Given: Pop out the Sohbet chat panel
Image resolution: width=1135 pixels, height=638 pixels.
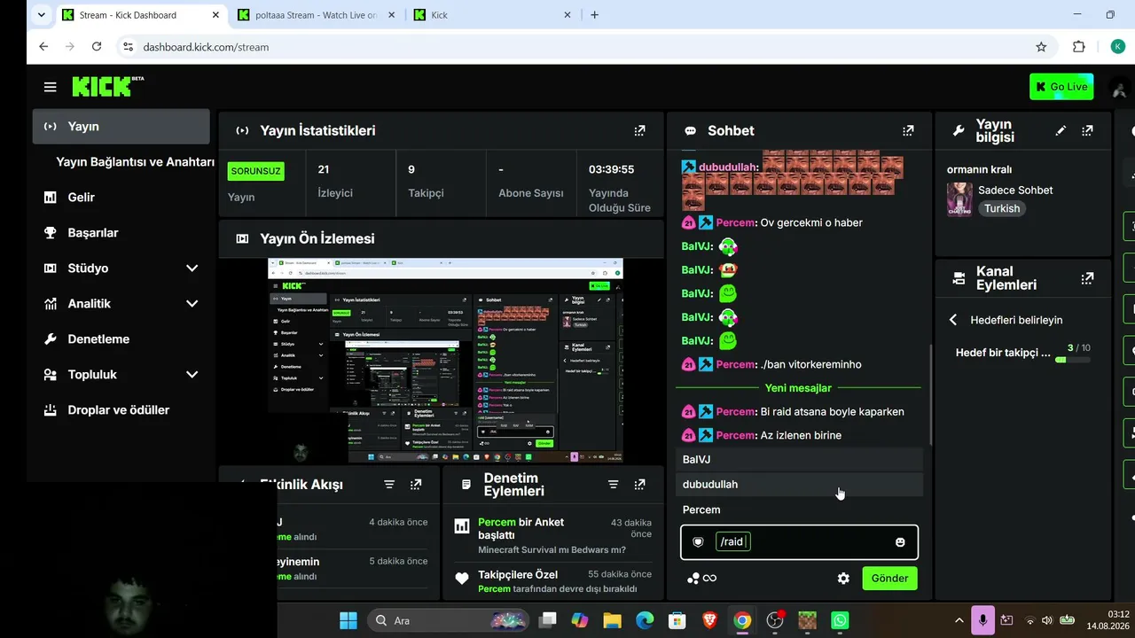Looking at the screenshot, I should coord(907,130).
